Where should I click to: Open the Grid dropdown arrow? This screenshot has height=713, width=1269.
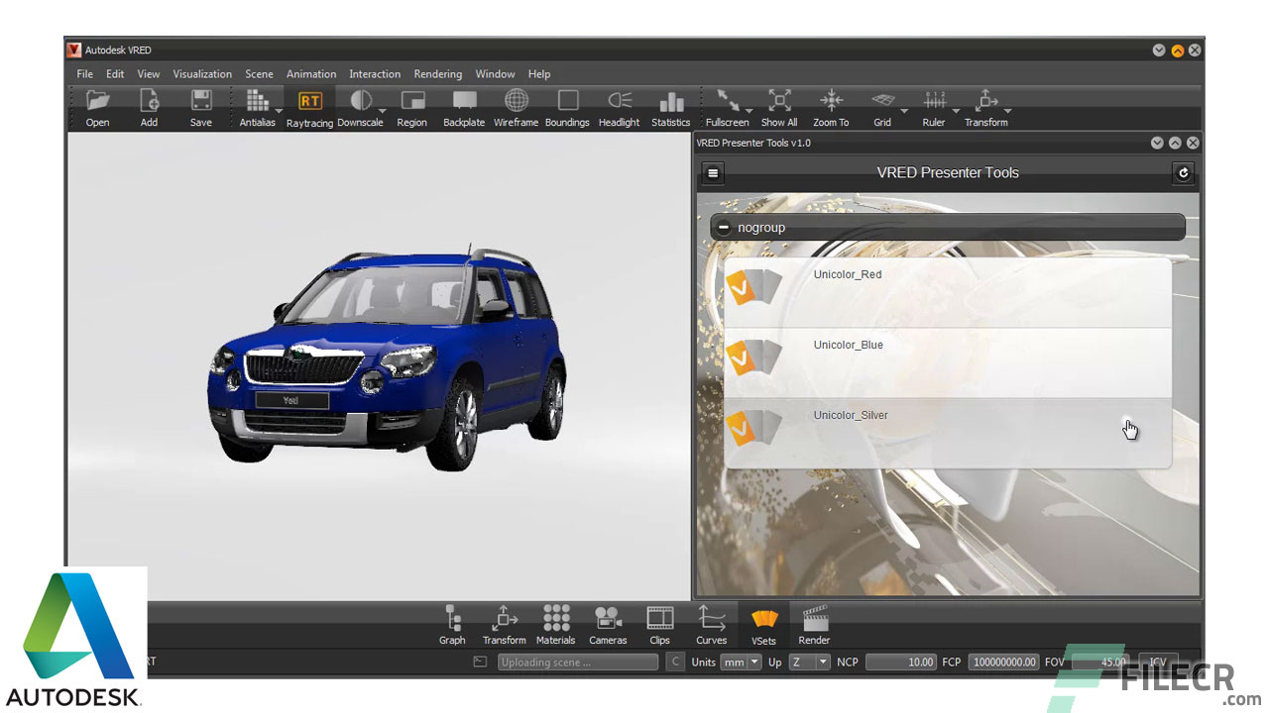click(904, 110)
